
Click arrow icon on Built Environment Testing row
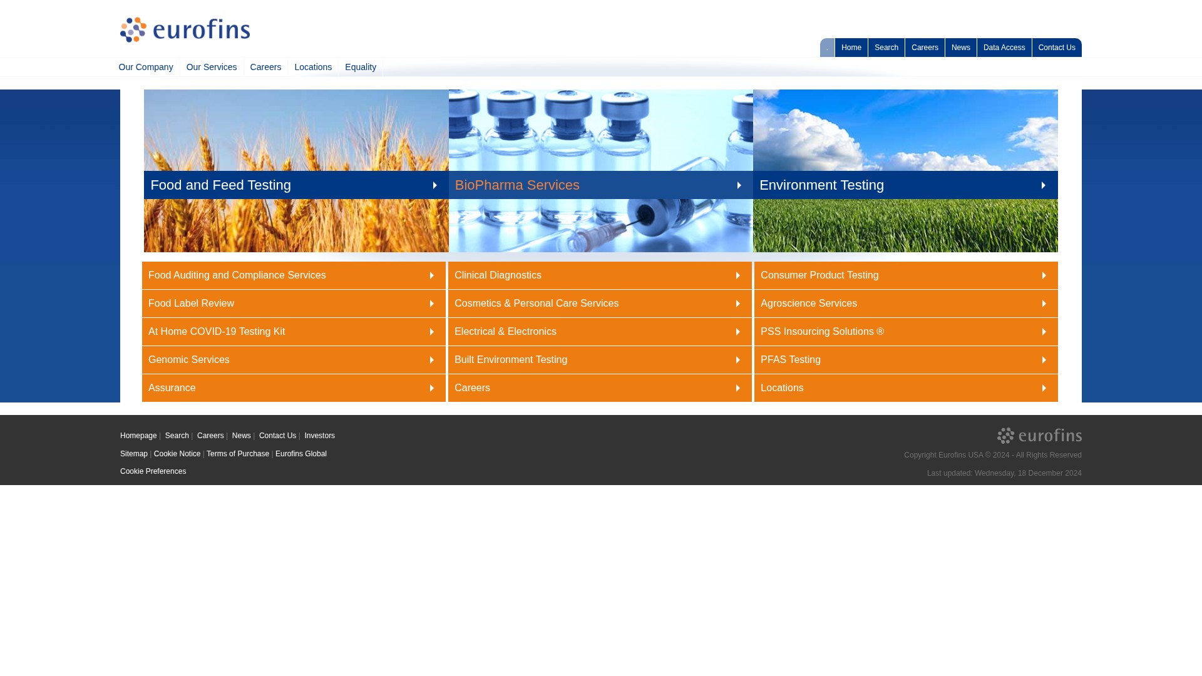pyautogui.click(x=737, y=360)
